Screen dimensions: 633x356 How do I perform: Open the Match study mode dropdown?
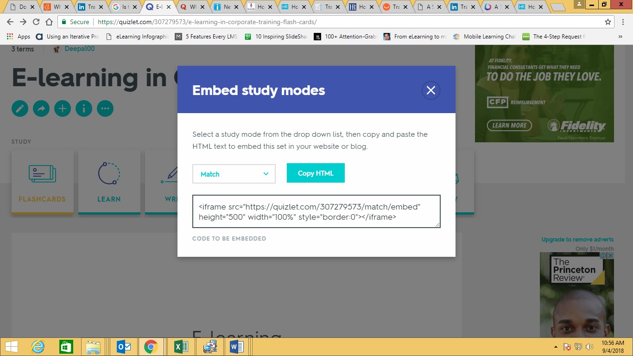coord(234,174)
